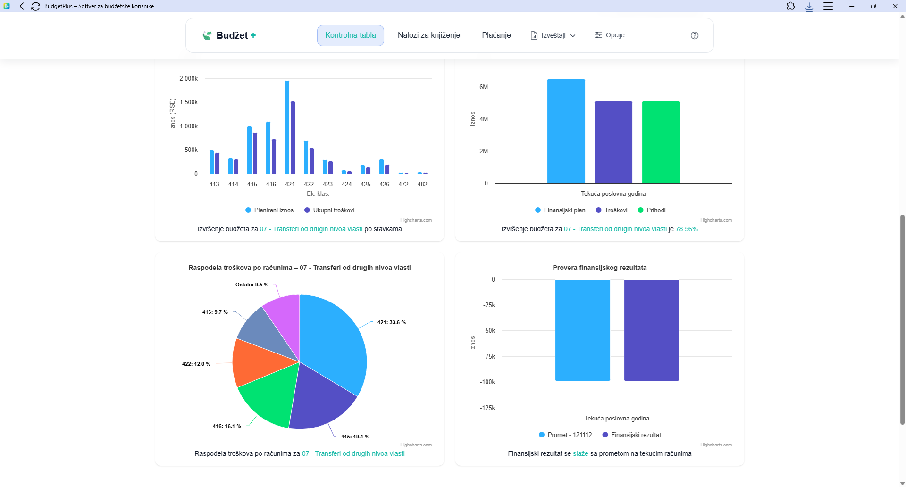The image size is (906, 487).
Task: Toggle Ukupni troškovi legend series
Action: coord(329,210)
